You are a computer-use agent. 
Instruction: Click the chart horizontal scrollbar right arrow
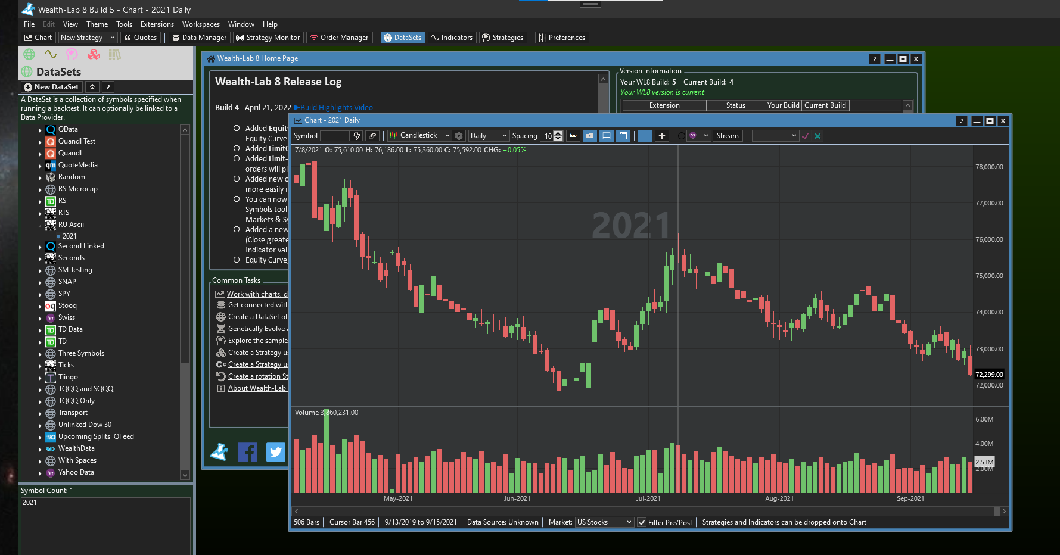point(1004,511)
